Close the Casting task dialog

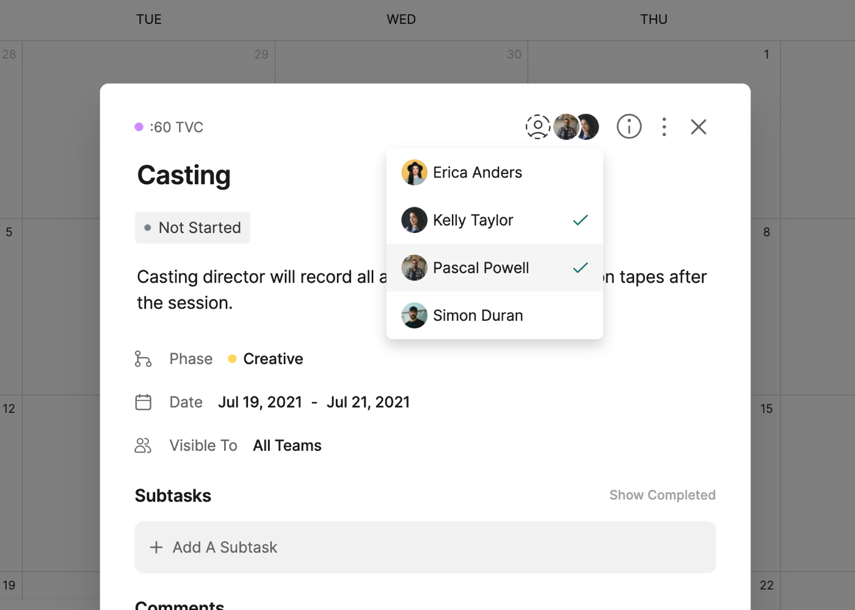(x=698, y=127)
